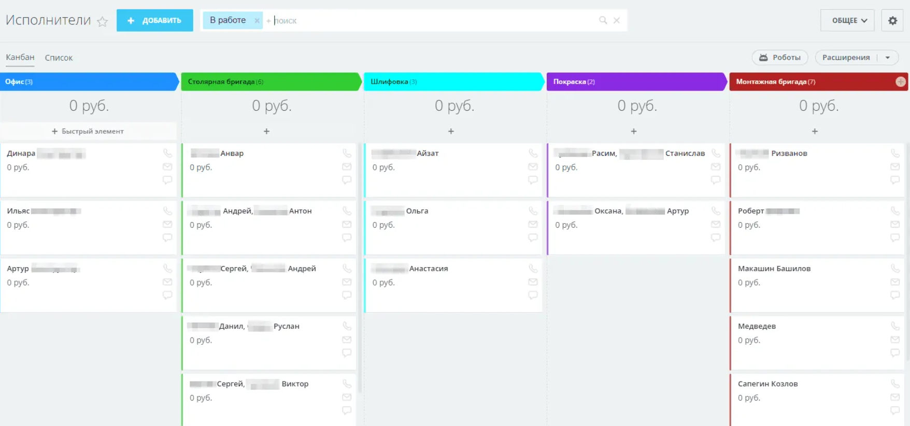The height and width of the screenshot is (426, 910).
Task: Click email icon on Ольга card
Action: click(x=533, y=224)
